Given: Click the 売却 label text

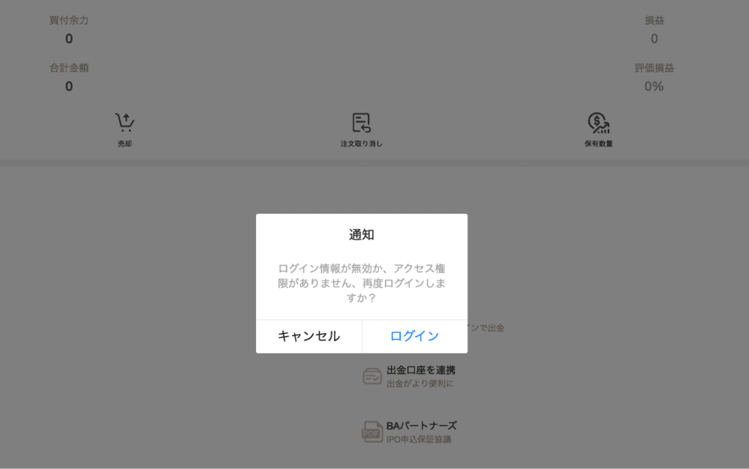Looking at the screenshot, I should pyautogui.click(x=124, y=143).
